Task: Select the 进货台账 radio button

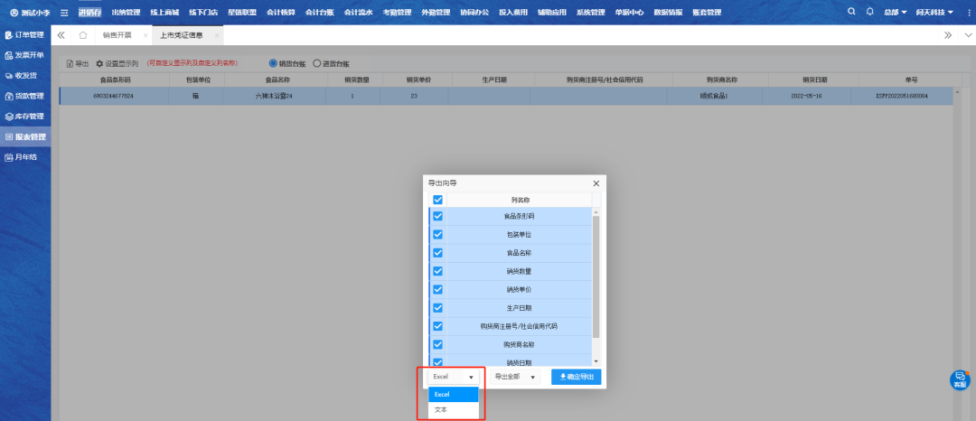Action: tap(316, 63)
